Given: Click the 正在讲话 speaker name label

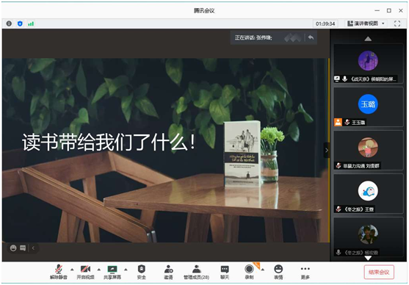Looking at the screenshot, I should tap(253, 37).
